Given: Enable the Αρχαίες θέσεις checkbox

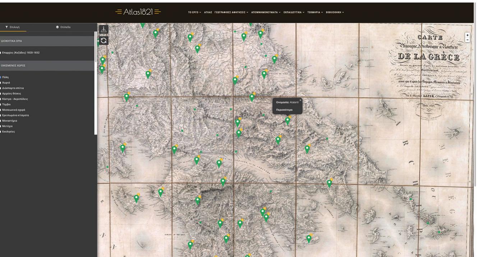Looking at the screenshot, I should 1,93.
